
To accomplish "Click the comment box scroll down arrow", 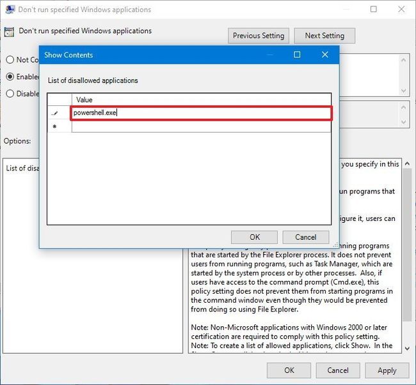I will (x=404, y=91).
